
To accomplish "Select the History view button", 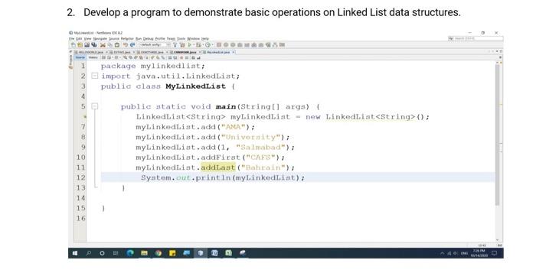I will pos(93,57).
